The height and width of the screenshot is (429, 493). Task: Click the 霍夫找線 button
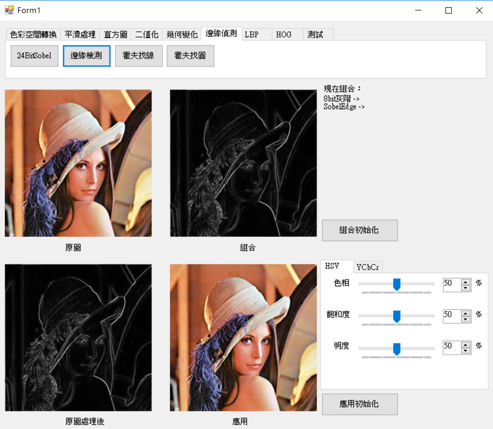pyautogui.click(x=139, y=56)
